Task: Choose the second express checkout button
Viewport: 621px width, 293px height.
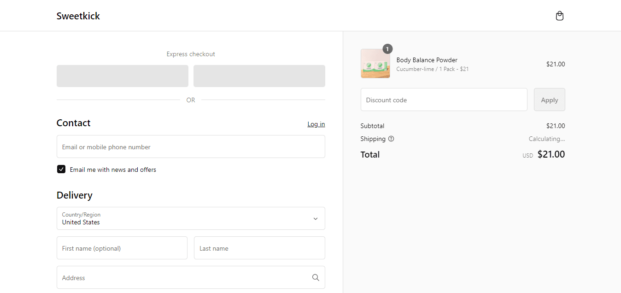Action: [259, 76]
